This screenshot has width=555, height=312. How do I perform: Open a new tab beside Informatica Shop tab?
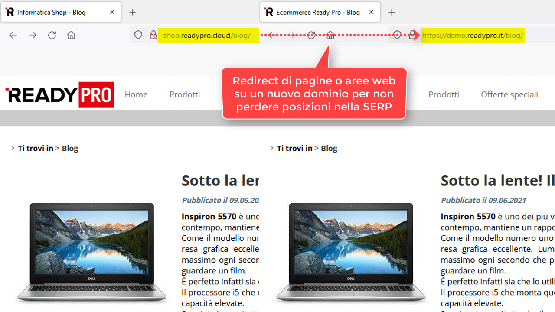pyautogui.click(x=133, y=12)
